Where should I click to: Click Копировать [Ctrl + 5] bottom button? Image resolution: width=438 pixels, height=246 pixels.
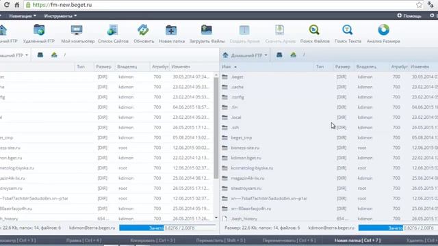click(x=153, y=240)
